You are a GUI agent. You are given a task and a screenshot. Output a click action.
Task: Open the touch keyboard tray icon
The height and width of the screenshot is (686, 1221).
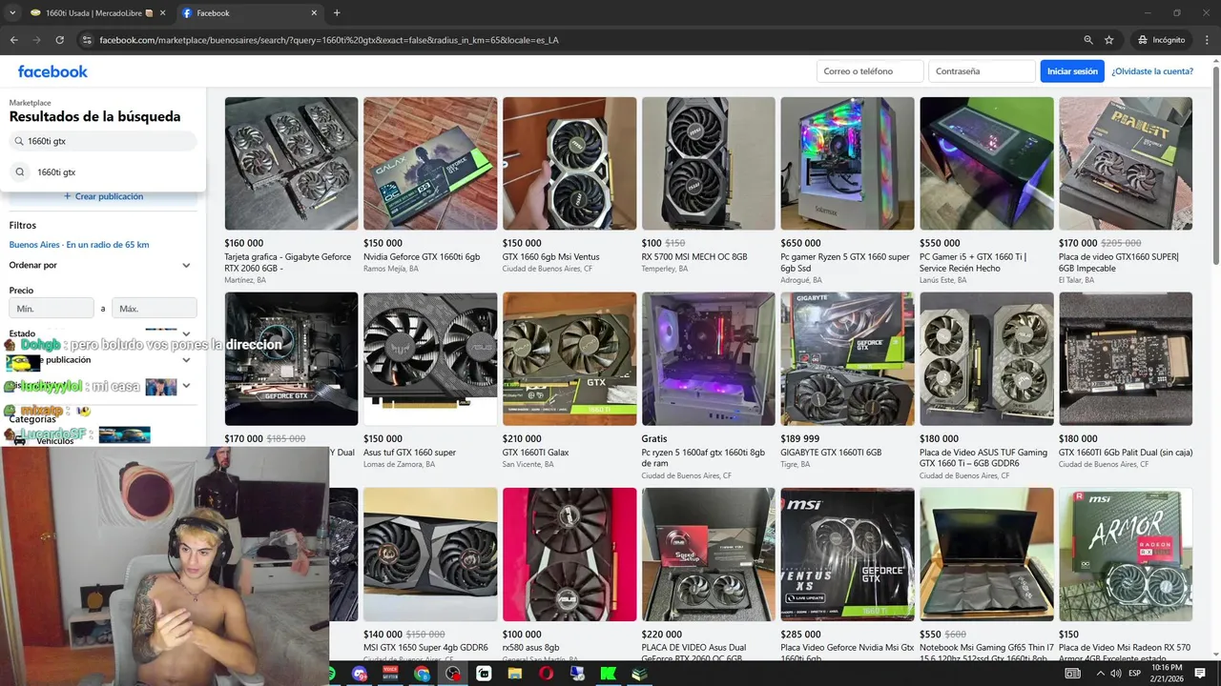tap(1072, 674)
